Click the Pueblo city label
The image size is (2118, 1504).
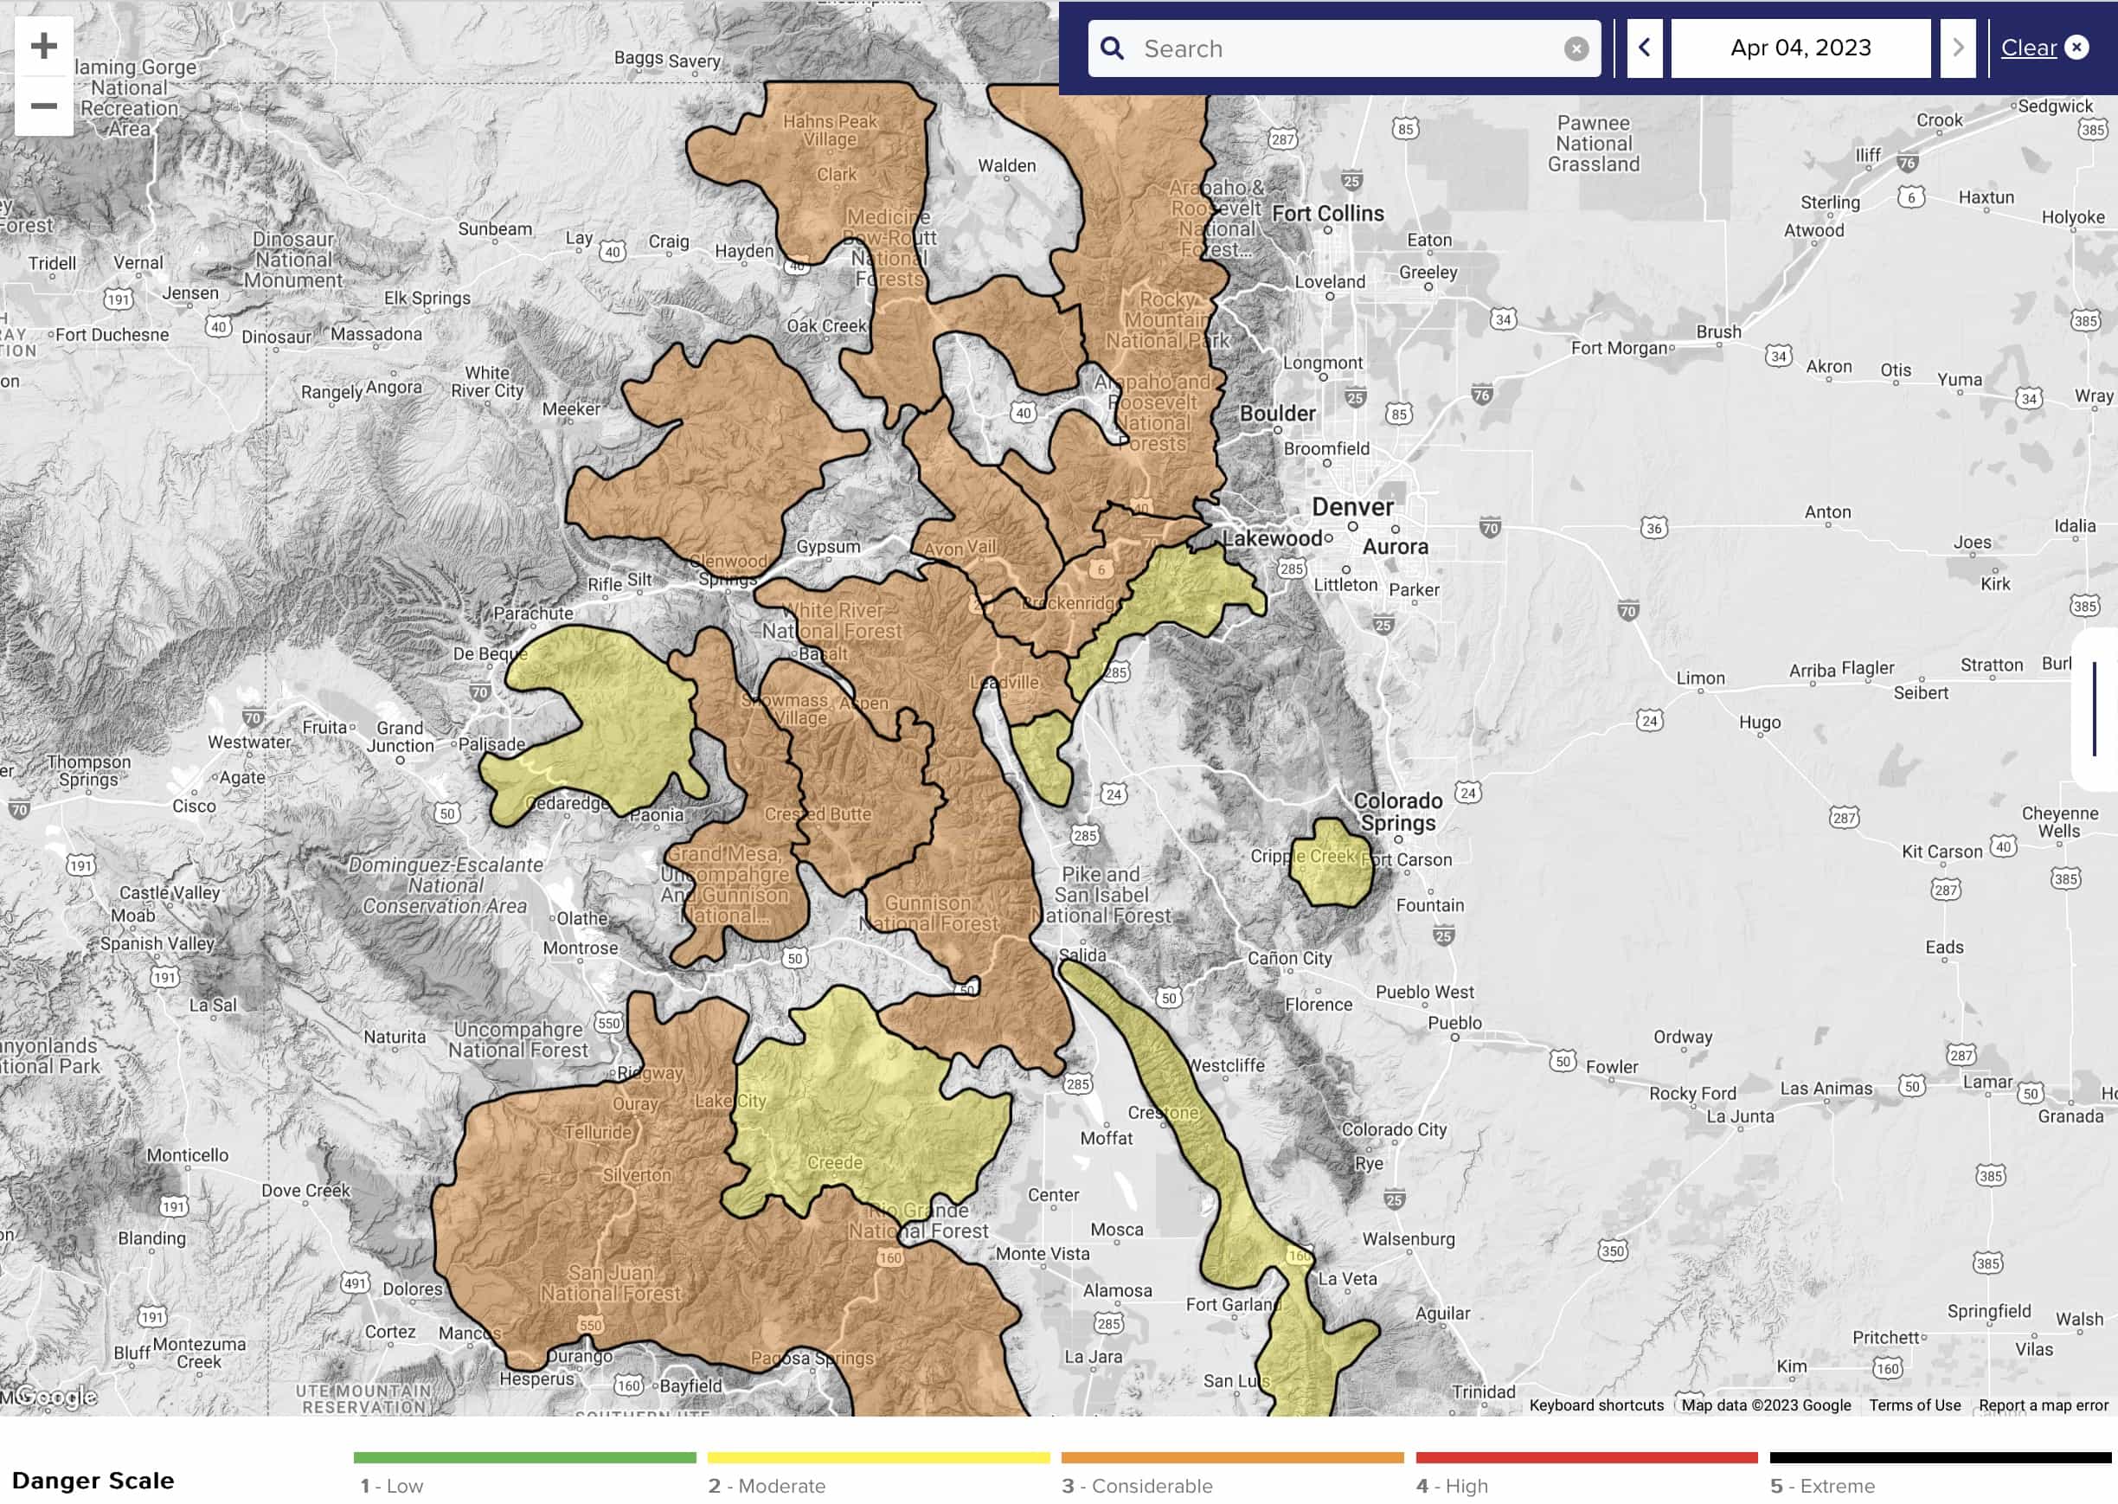(x=1454, y=1022)
